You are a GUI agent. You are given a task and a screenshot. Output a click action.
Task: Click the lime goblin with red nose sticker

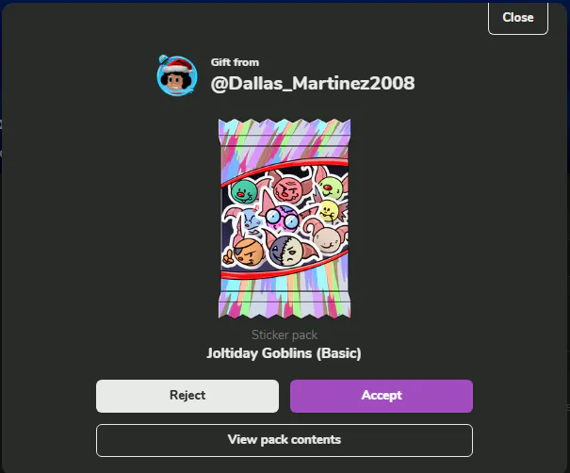pyautogui.click(x=331, y=187)
